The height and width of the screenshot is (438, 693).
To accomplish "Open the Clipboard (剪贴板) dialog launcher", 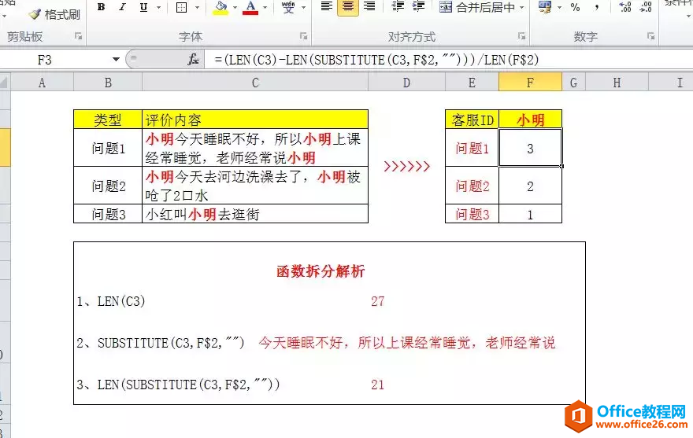I will [78, 36].
